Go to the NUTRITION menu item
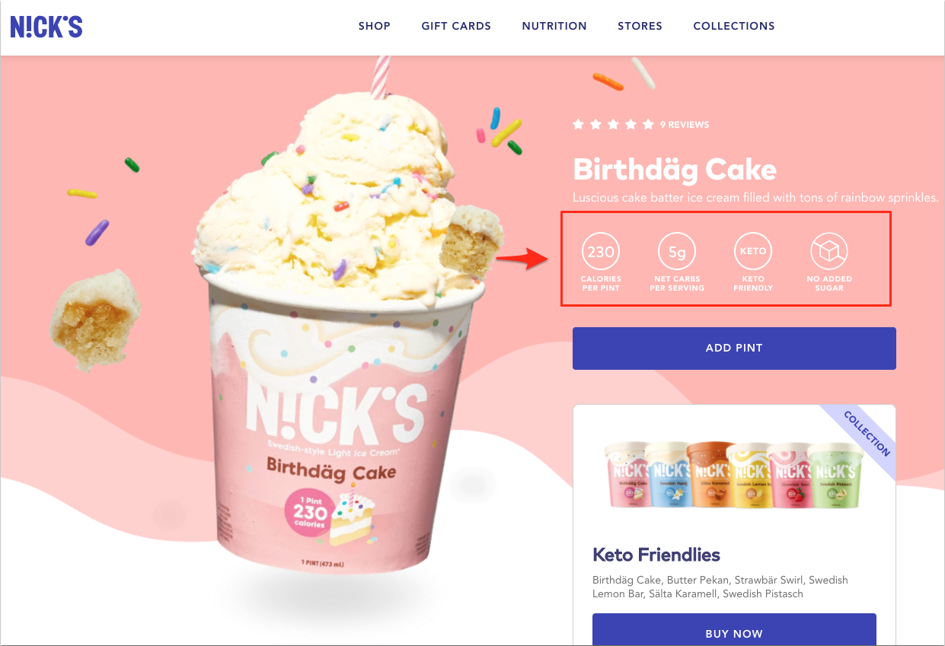This screenshot has height=646, width=945. click(554, 26)
